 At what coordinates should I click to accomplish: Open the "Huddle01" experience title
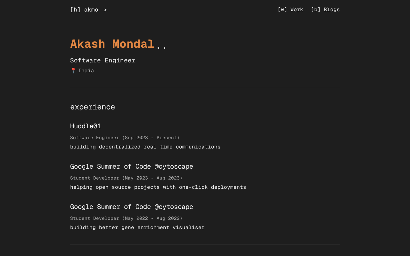pyautogui.click(x=86, y=126)
